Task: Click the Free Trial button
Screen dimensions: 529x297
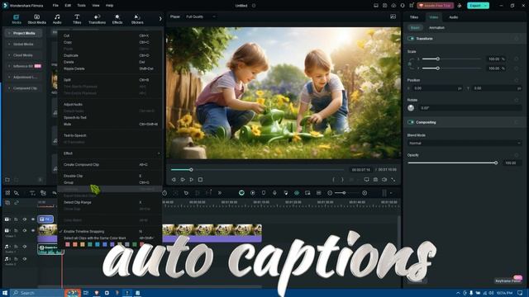Action: click(436, 6)
